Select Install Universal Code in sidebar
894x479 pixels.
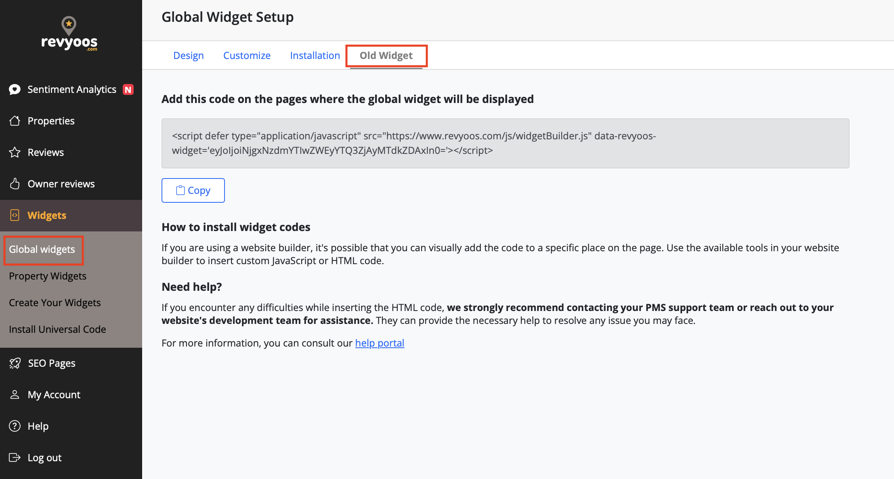point(57,329)
